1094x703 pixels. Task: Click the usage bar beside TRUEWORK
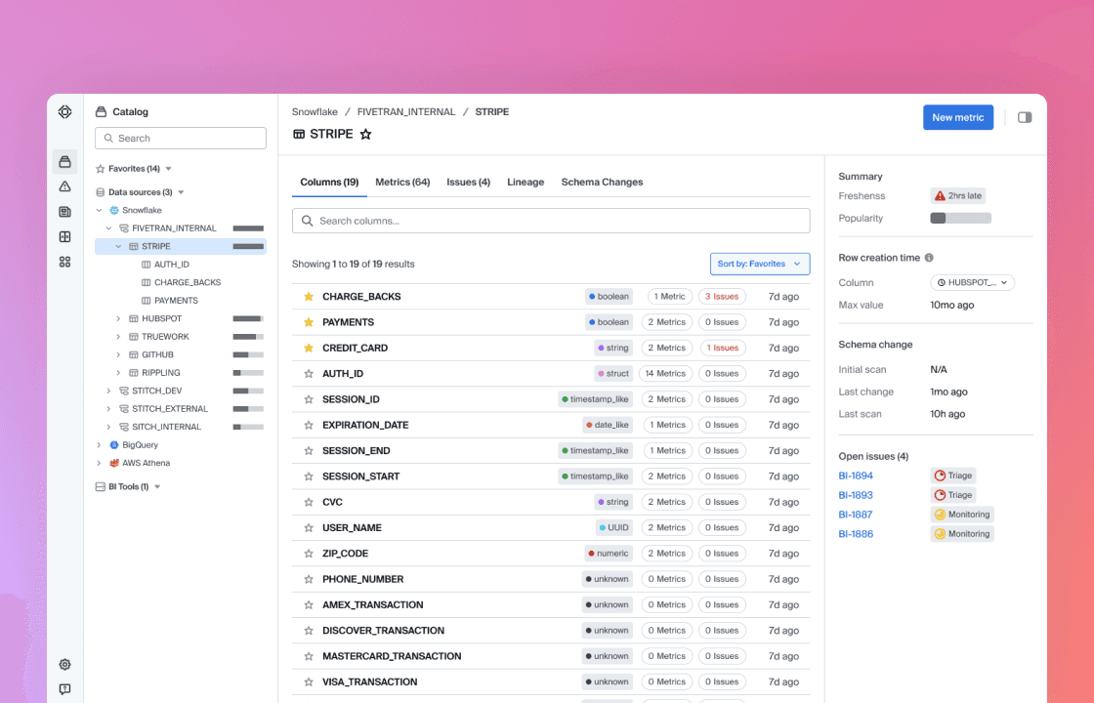click(248, 337)
